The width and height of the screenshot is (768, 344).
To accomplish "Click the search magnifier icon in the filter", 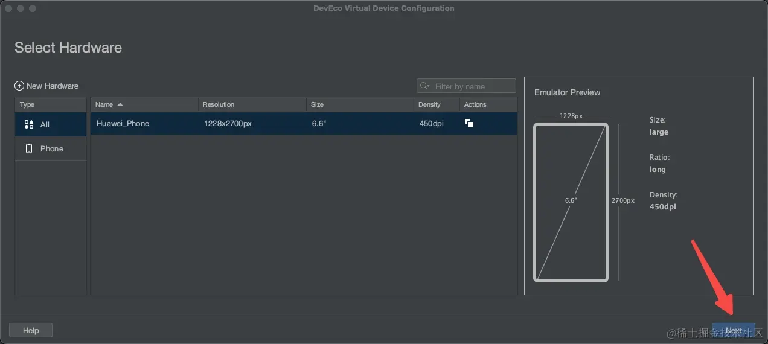I will pos(425,86).
